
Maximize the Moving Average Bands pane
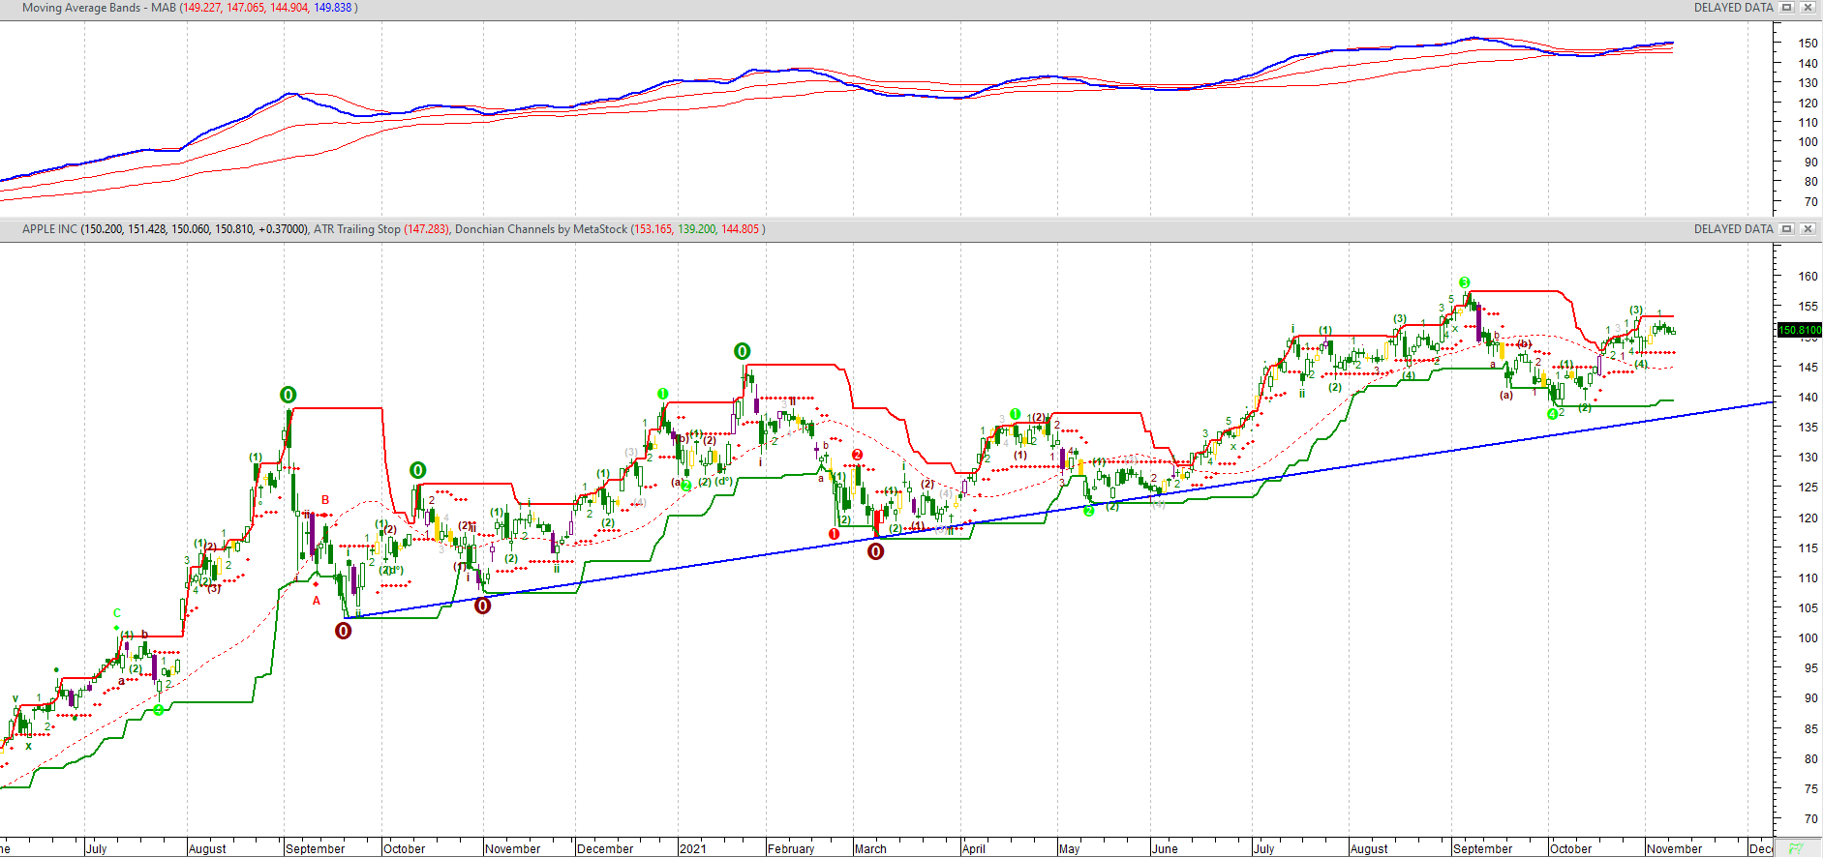click(1787, 8)
